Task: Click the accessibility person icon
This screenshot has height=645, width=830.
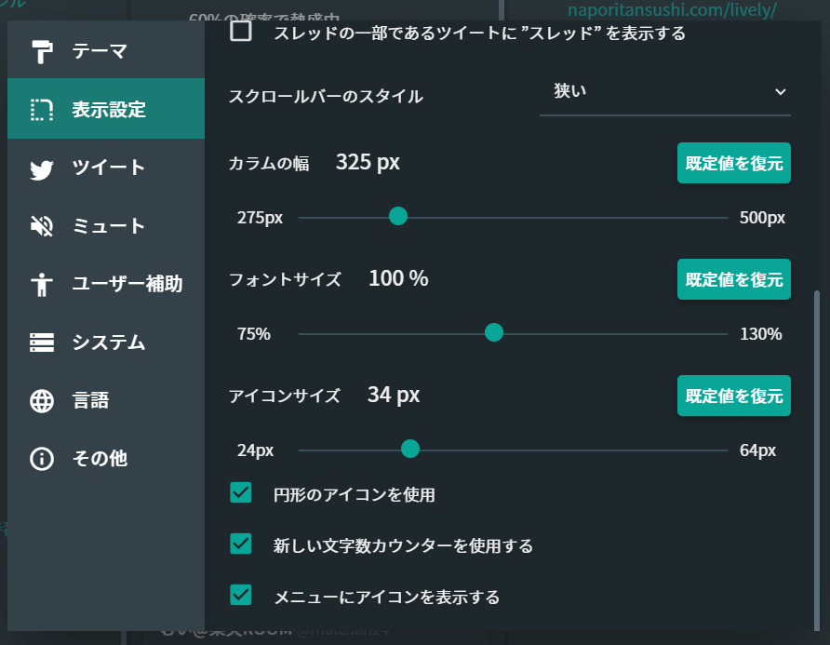Action: point(42,285)
